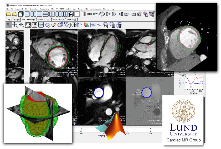
Task: Select the six-panel grid layout
Action: click(65, 14)
